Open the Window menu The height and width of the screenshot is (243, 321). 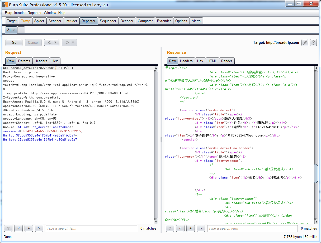click(x=50, y=13)
